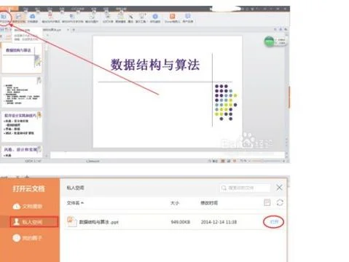Click the cloud document search field
Viewport: 349px width, 262px height.
(x=245, y=188)
